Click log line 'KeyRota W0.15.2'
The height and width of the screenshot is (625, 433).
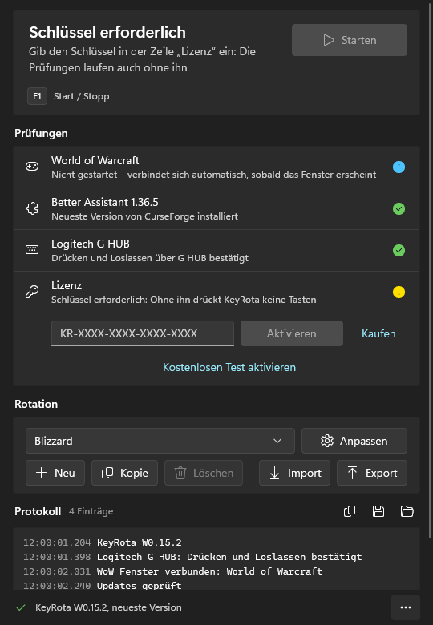140,542
